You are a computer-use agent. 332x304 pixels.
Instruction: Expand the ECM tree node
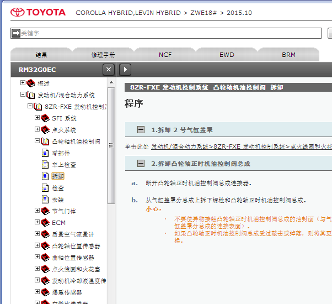(x=38, y=222)
